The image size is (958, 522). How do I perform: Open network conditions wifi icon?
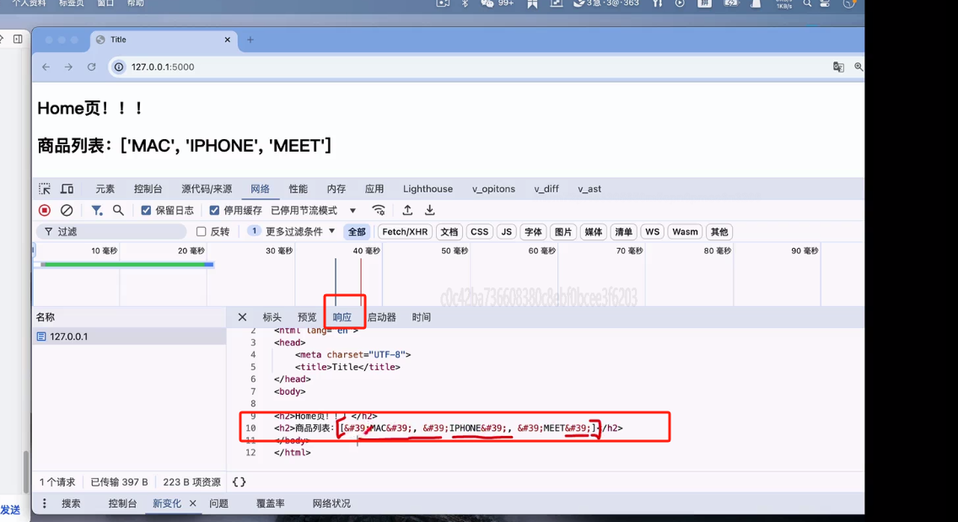point(379,210)
